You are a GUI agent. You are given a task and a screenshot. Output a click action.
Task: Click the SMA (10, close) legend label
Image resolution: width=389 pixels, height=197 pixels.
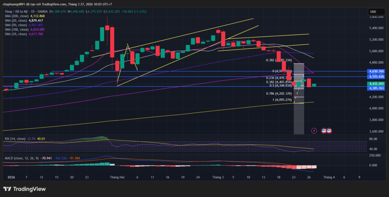click(15, 34)
